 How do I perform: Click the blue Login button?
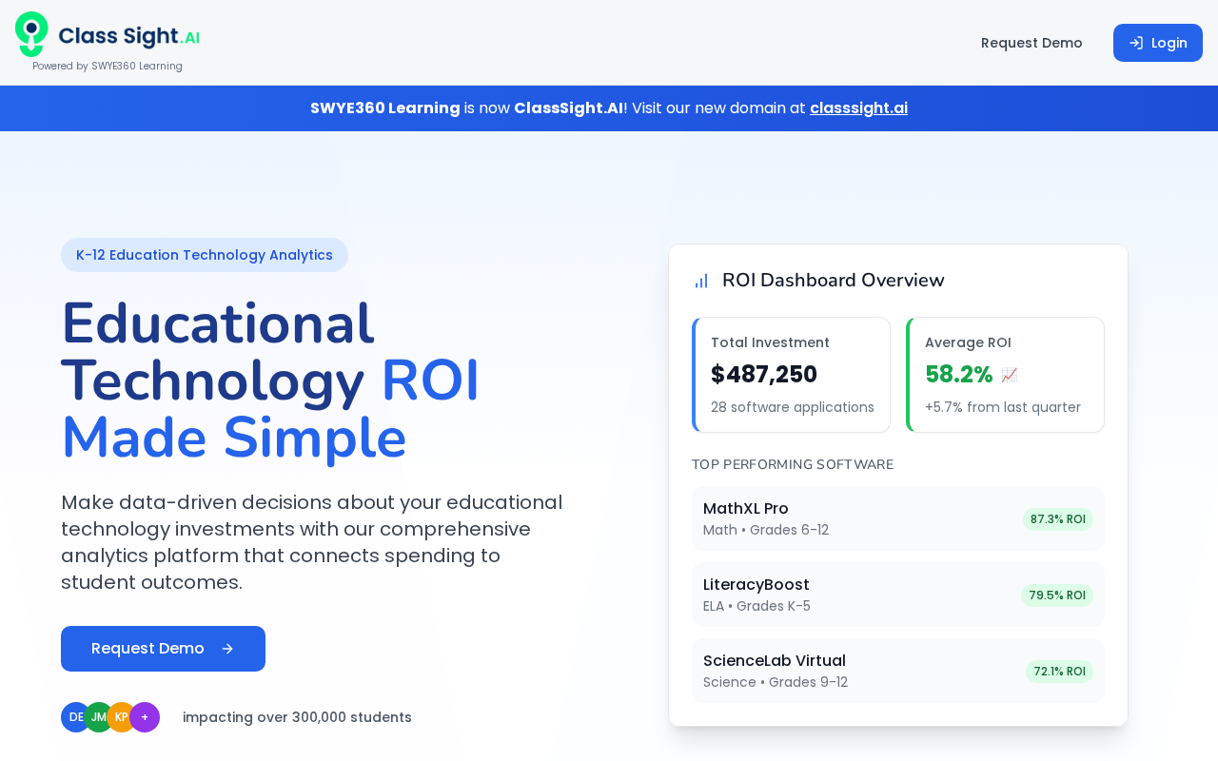pyautogui.click(x=1158, y=43)
